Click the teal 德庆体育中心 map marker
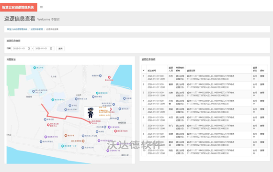The image size is (273, 172). click(53, 100)
